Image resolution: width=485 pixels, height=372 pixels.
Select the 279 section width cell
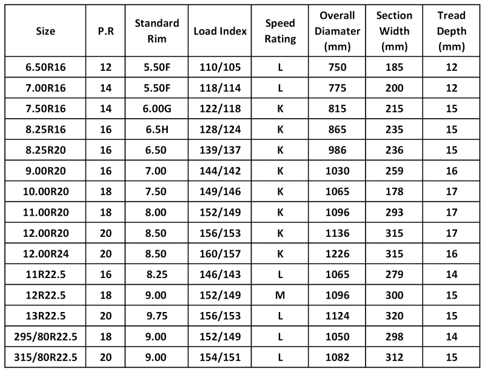(394, 274)
